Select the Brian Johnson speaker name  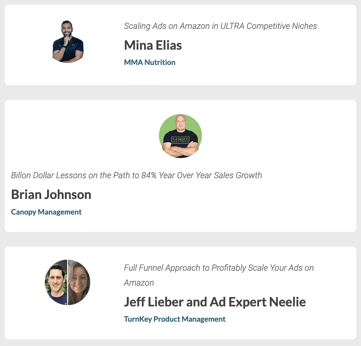tap(51, 194)
